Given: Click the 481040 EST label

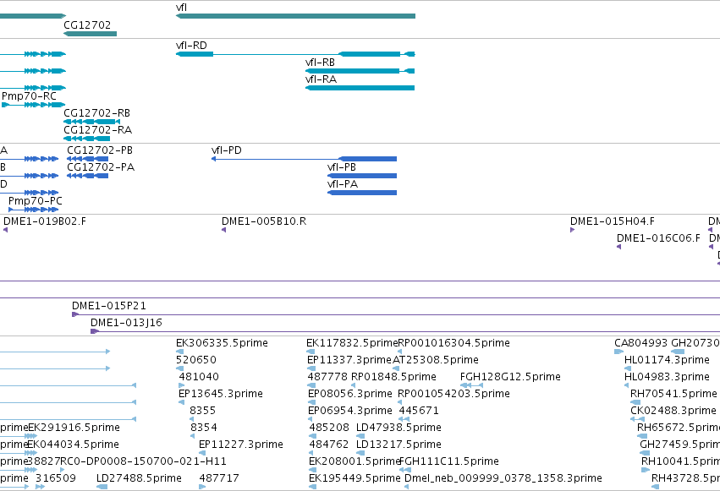Looking at the screenshot, I should coord(199,377).
